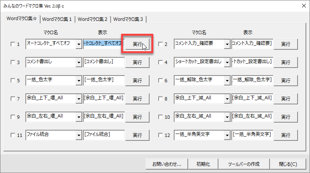Open dropdown for 余白_左右_増_All macro
This screenshot has width=310, height=173.
pos(79,116)
